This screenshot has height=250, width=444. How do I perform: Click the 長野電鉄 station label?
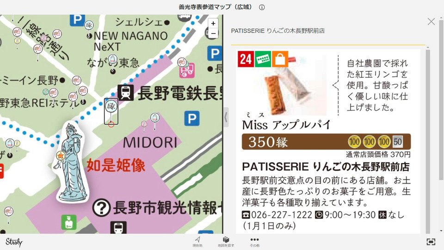(179, 94)
